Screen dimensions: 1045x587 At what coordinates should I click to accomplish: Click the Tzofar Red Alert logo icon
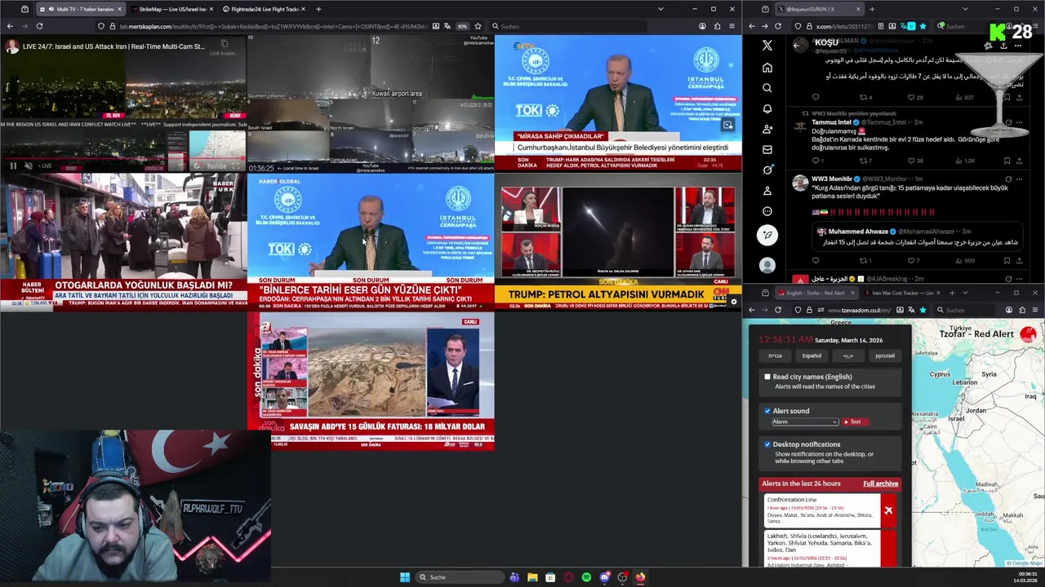point(1027,334)
